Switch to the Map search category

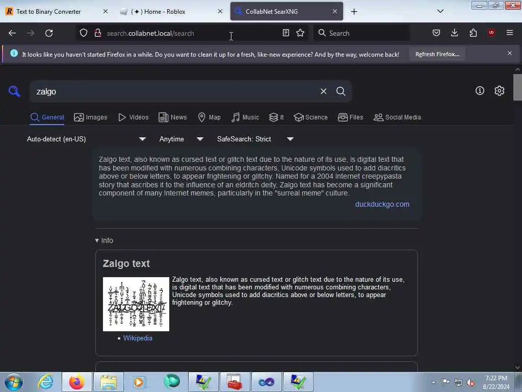[x=209, y=117]
